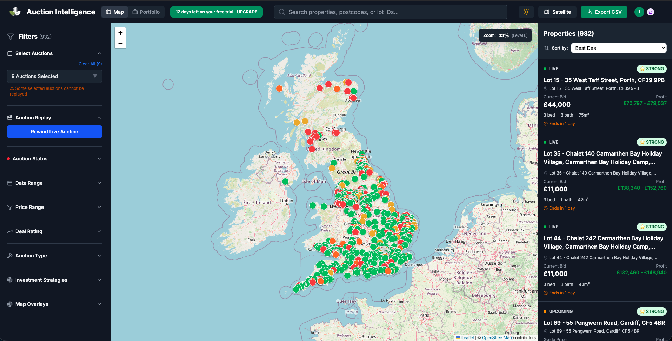Select the Map tab

click(114, 12)
